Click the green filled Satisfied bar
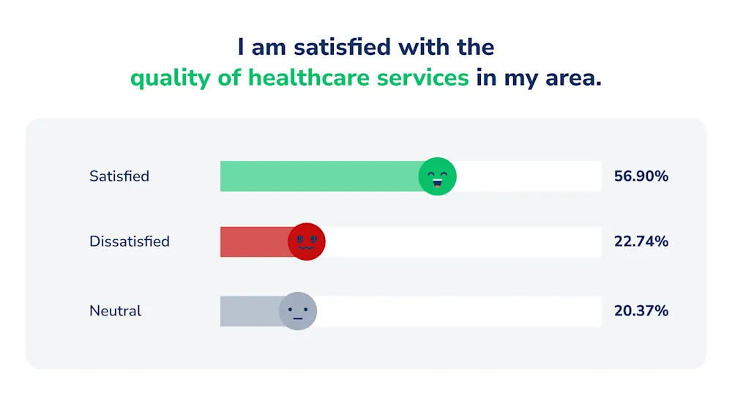This screenshot has width=732, height=412. (x=319, y=176)
